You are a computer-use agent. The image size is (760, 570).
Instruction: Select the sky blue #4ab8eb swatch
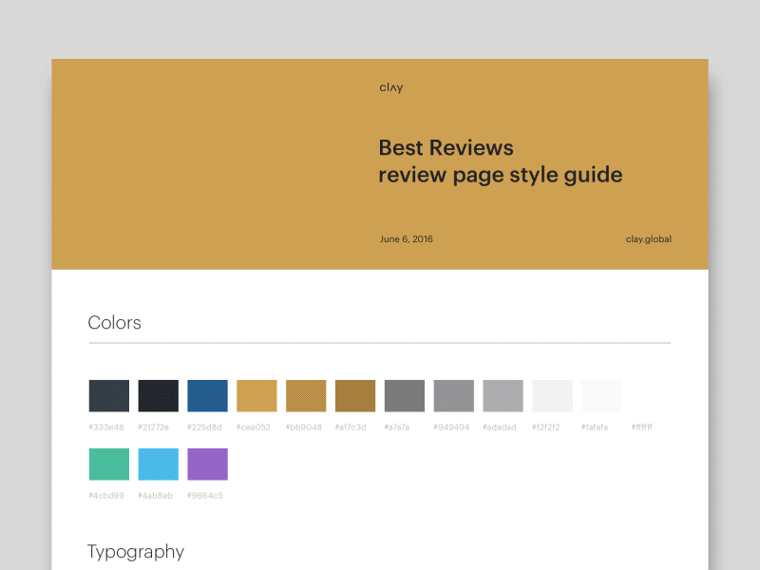tap(158, 465)
